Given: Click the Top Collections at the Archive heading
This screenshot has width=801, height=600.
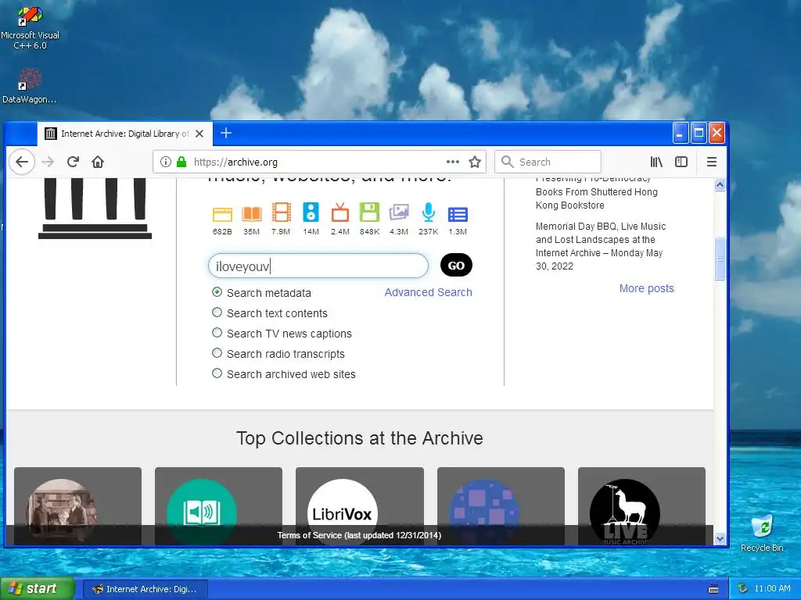Looking at the screenshot, I should click(359, 438).
